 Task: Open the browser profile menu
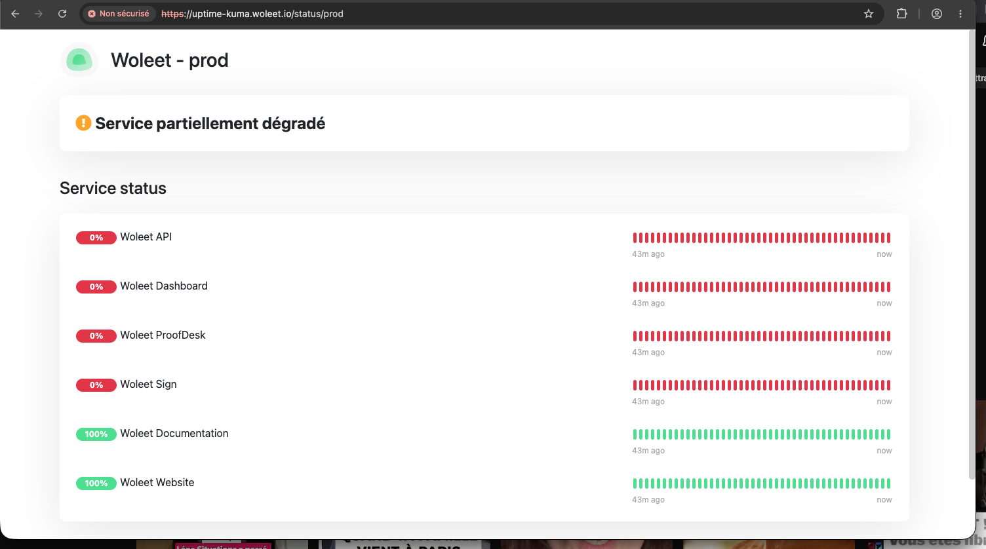coord(937,14)
